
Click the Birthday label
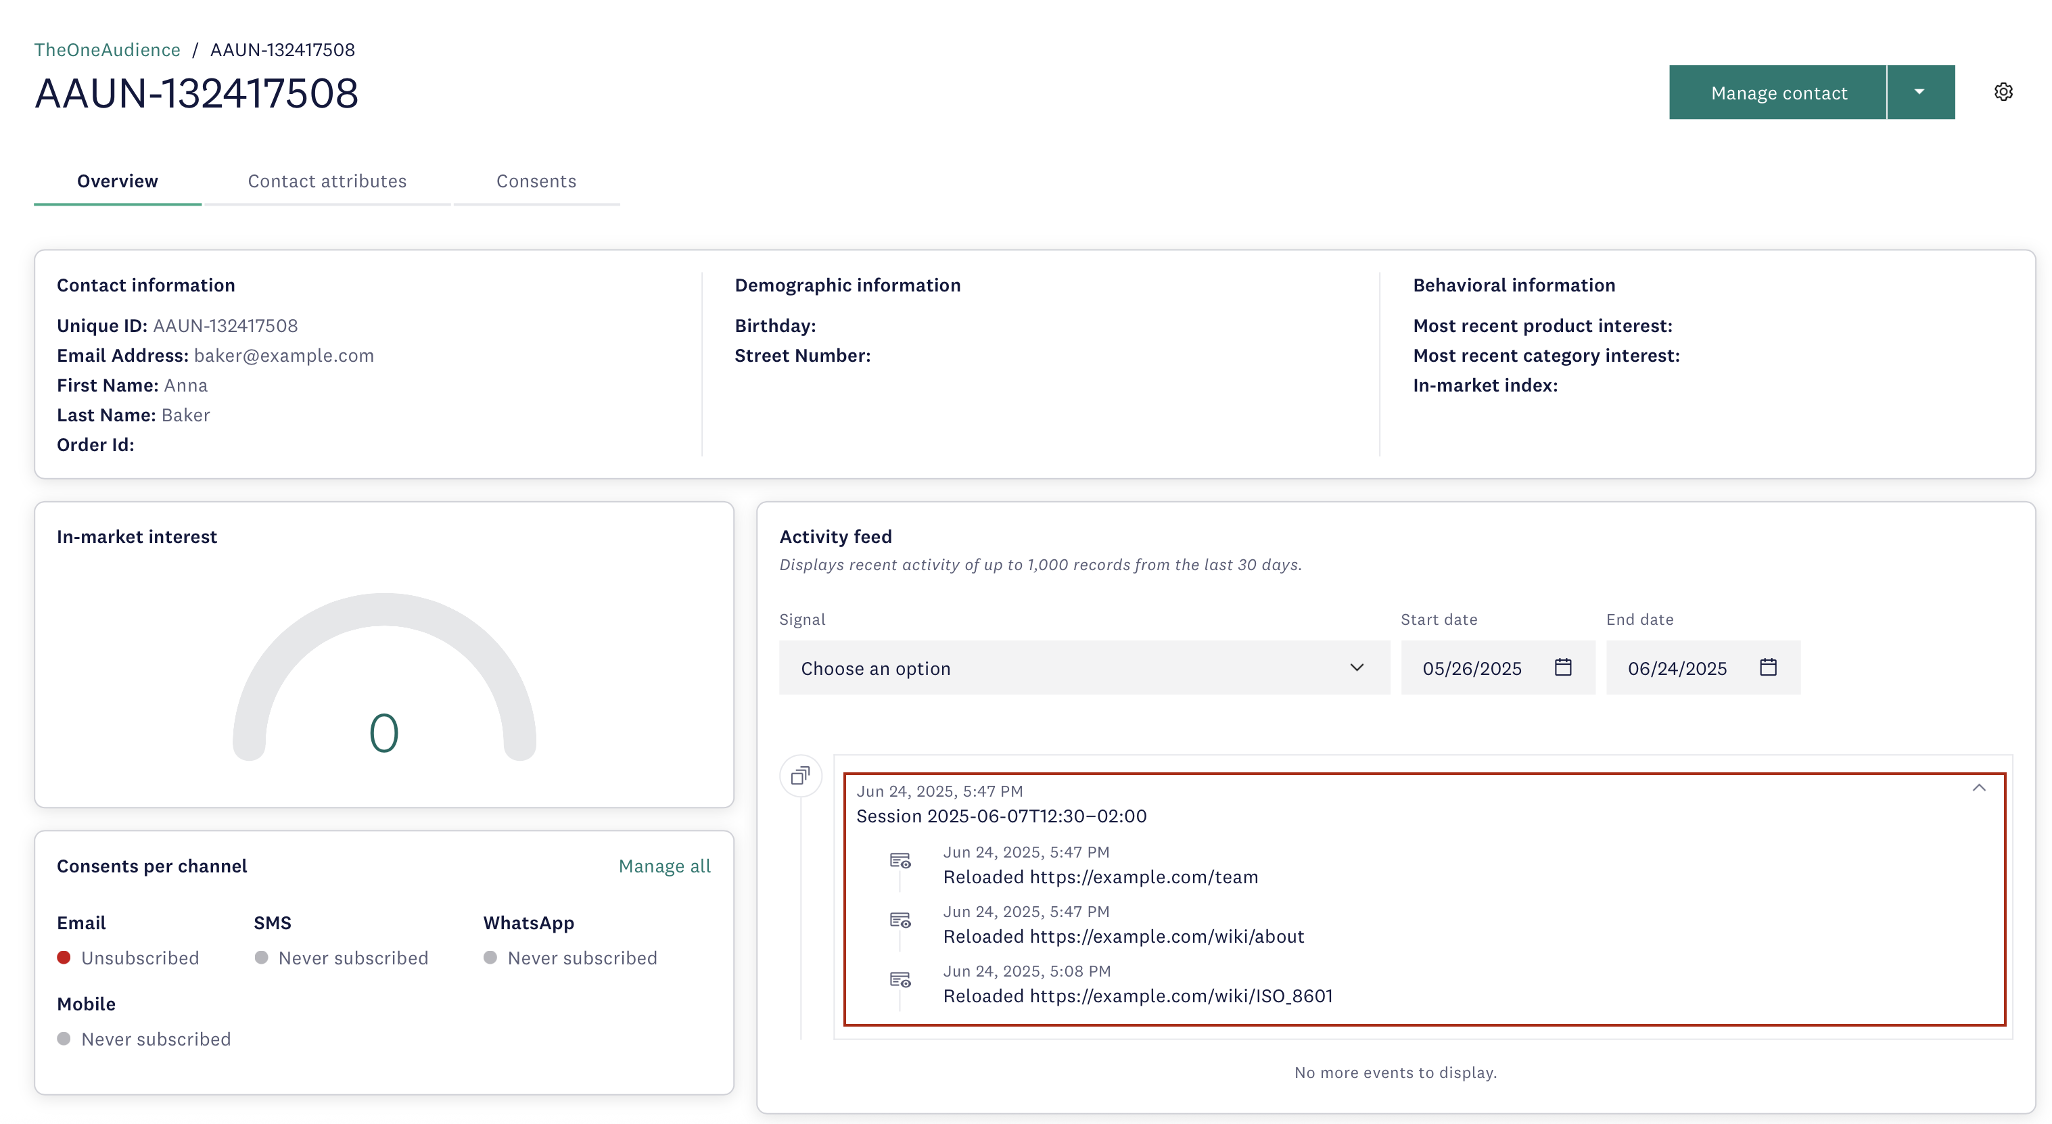[x=775, y=326]
